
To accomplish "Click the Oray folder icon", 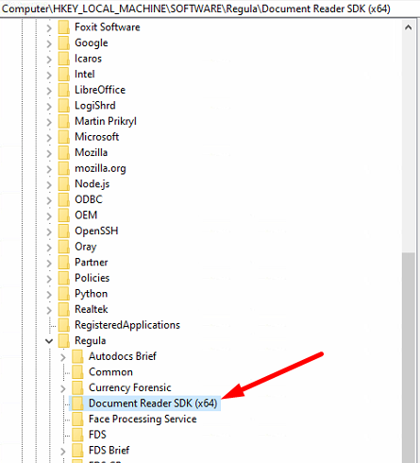I will (x=64, y=247).
